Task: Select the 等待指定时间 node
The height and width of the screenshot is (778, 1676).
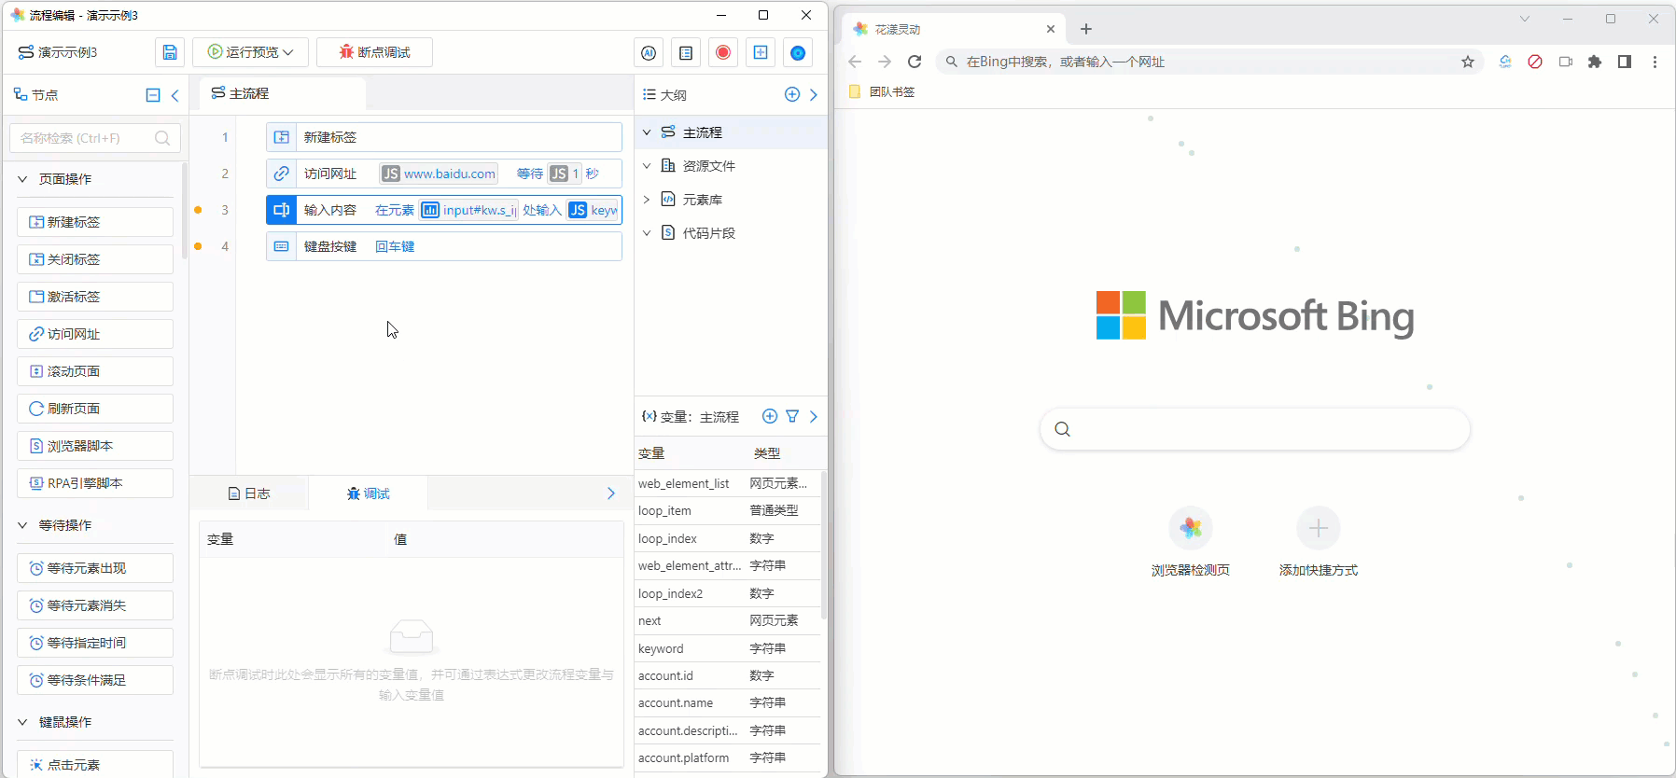Action: tap(95, 643)
